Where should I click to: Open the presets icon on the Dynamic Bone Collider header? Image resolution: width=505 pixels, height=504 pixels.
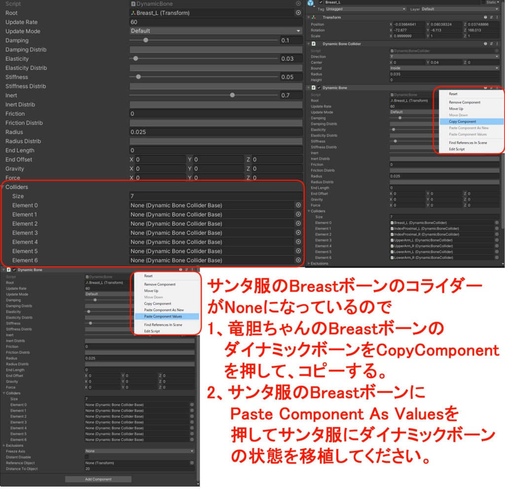point(491,43)
